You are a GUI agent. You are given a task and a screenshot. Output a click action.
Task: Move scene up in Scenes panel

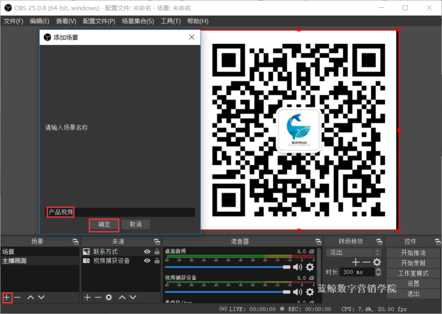31,297
